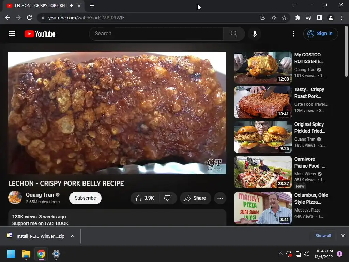349x262 pixels.
Task: Close the LECHON video tab
Action: 79,6
